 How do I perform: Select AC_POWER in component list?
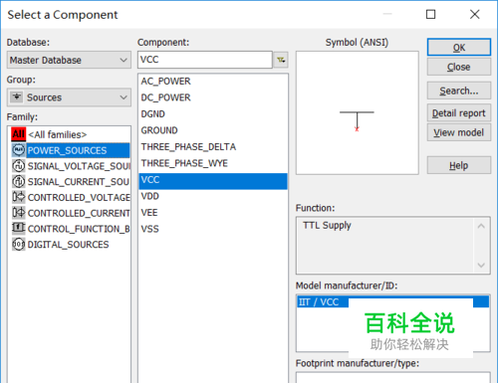pos(213,82)
